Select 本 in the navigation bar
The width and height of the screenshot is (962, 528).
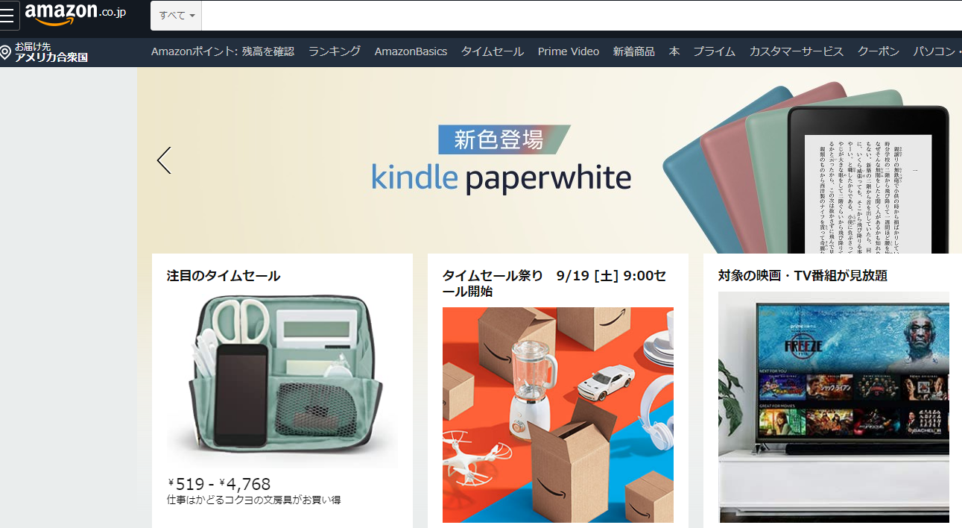tap(674, 51)
